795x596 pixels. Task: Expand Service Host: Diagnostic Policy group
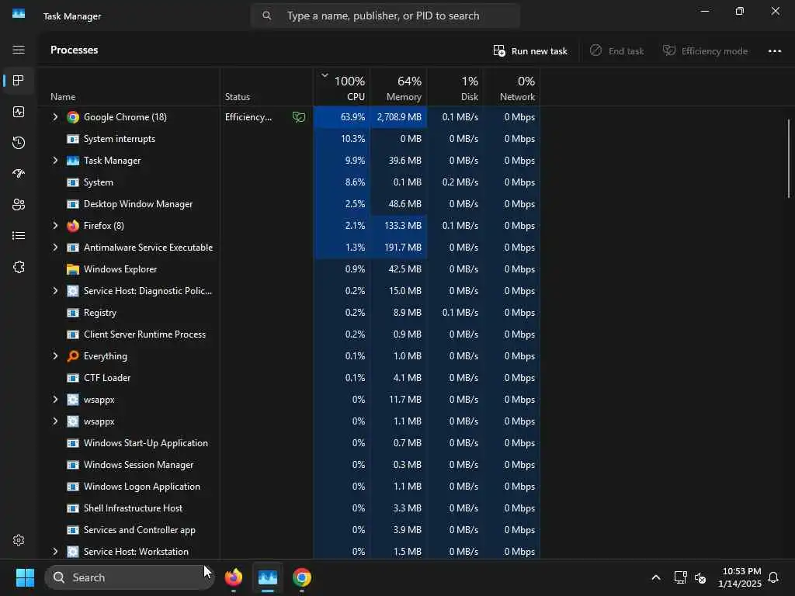[x=55, y=291]
